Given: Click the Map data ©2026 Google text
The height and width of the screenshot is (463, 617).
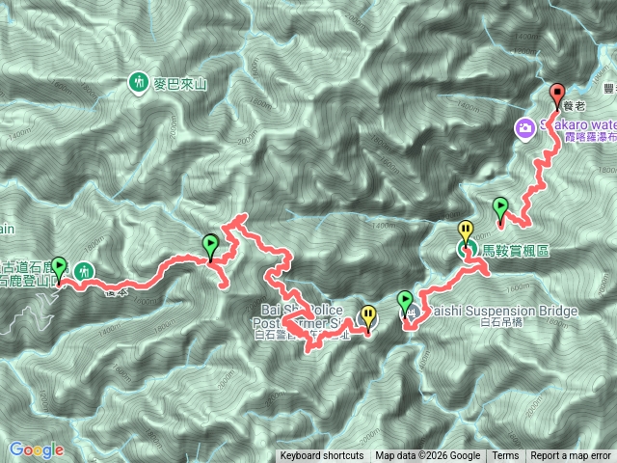Looking at the screenshot, I should [x=428, y=456].
